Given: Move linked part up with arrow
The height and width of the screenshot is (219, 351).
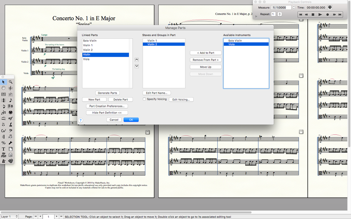Looking at the screenshot, I should 137,60.
